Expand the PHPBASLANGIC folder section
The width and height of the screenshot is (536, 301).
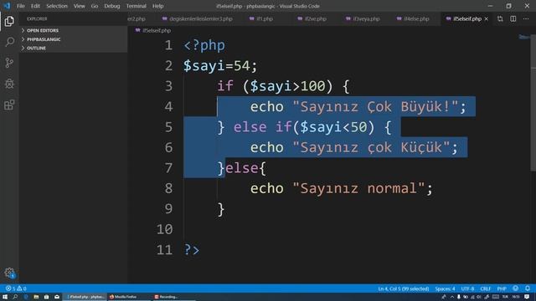[x=74, y=39]
